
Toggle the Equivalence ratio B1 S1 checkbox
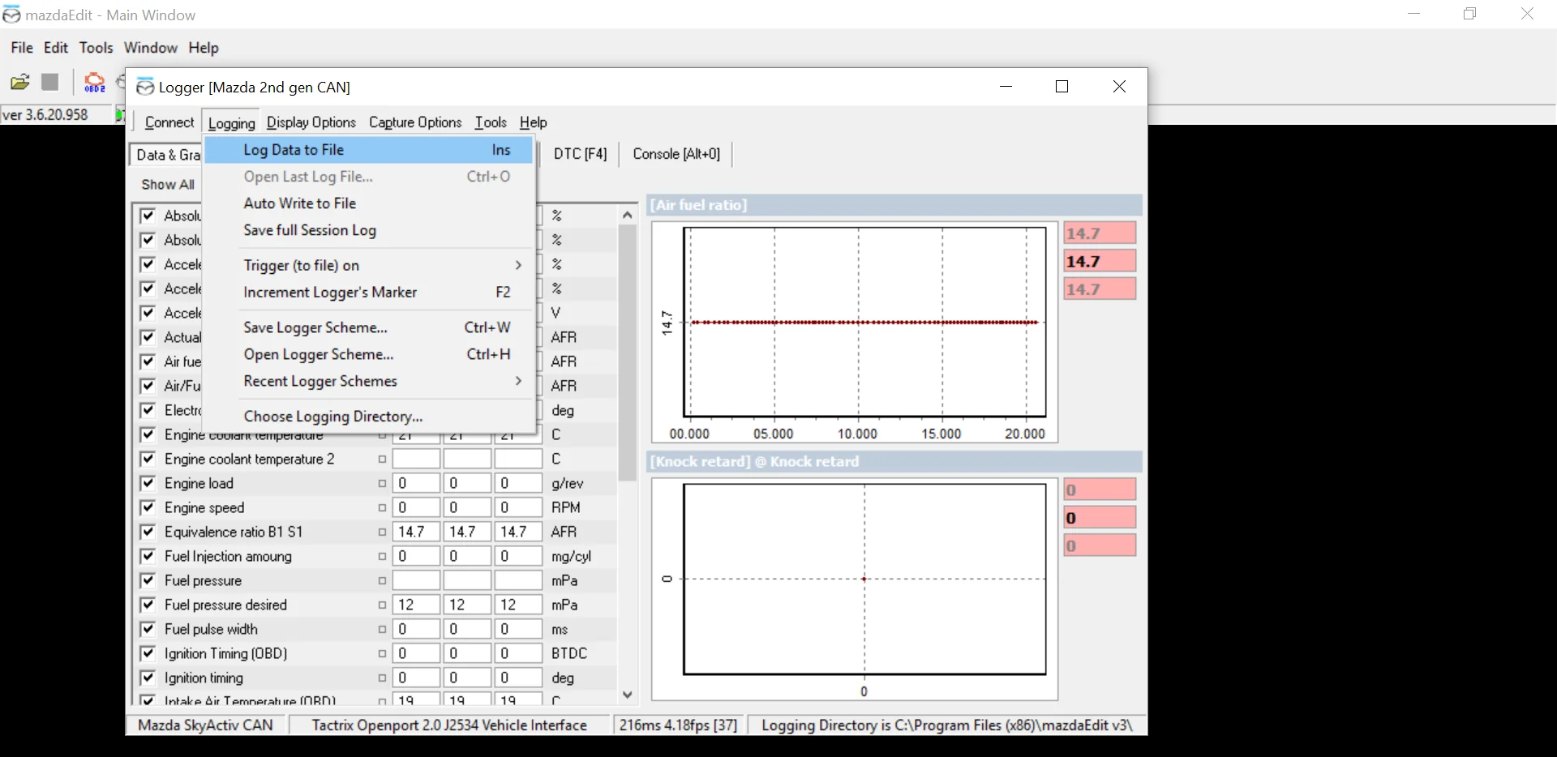148,532
